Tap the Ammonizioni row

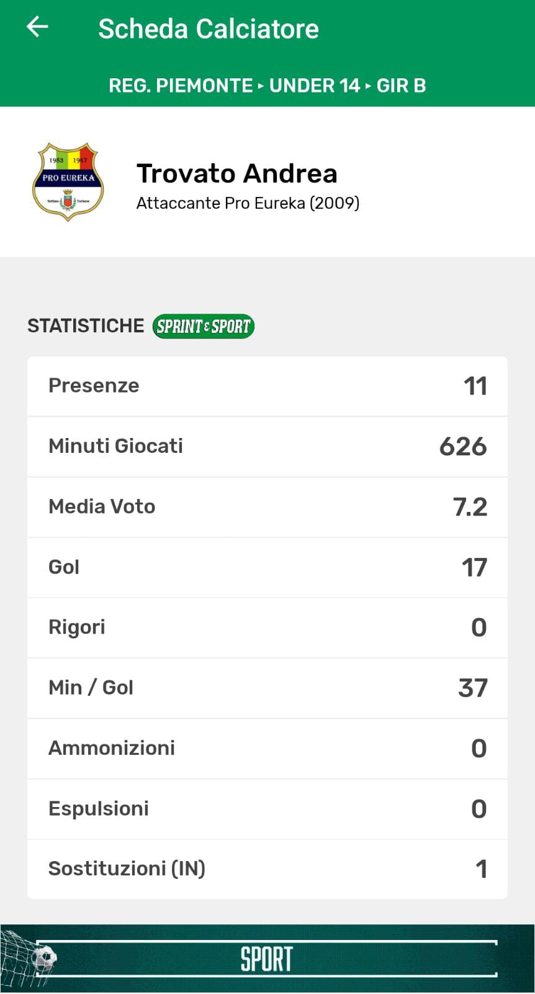point(267,748)
